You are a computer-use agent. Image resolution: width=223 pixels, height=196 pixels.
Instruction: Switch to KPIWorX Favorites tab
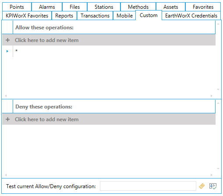click(x=27, y=16)
